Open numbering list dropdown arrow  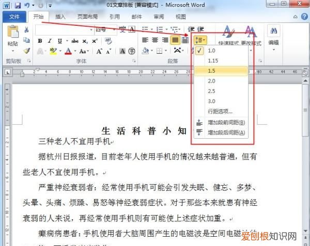166,29
